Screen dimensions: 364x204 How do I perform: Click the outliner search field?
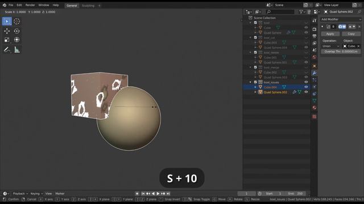point(280,12)
